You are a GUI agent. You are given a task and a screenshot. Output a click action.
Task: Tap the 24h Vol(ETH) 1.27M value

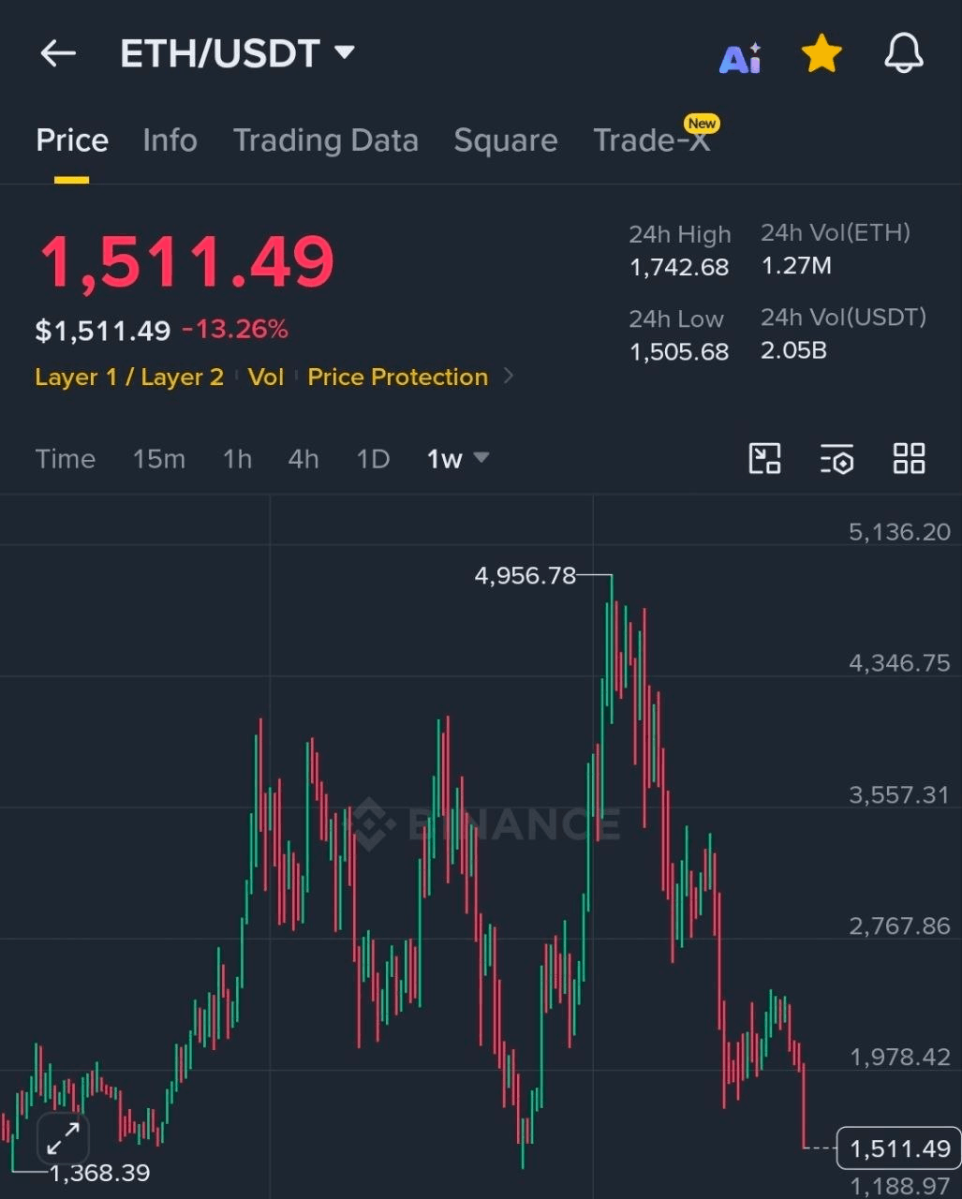[796, 266]
